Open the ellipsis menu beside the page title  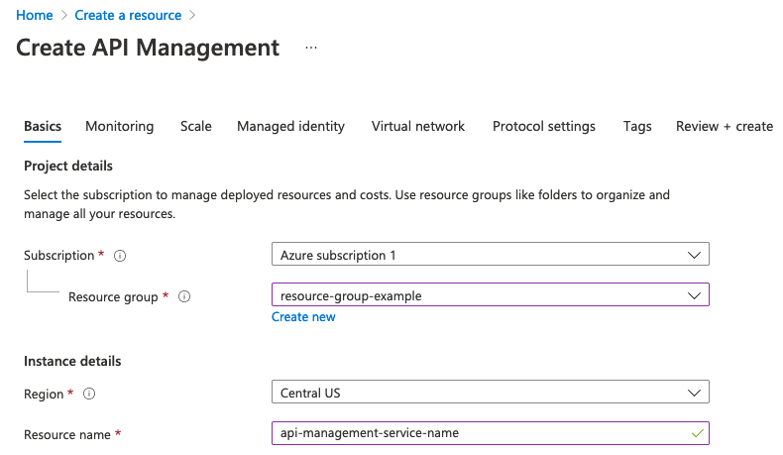click(311, 48)
